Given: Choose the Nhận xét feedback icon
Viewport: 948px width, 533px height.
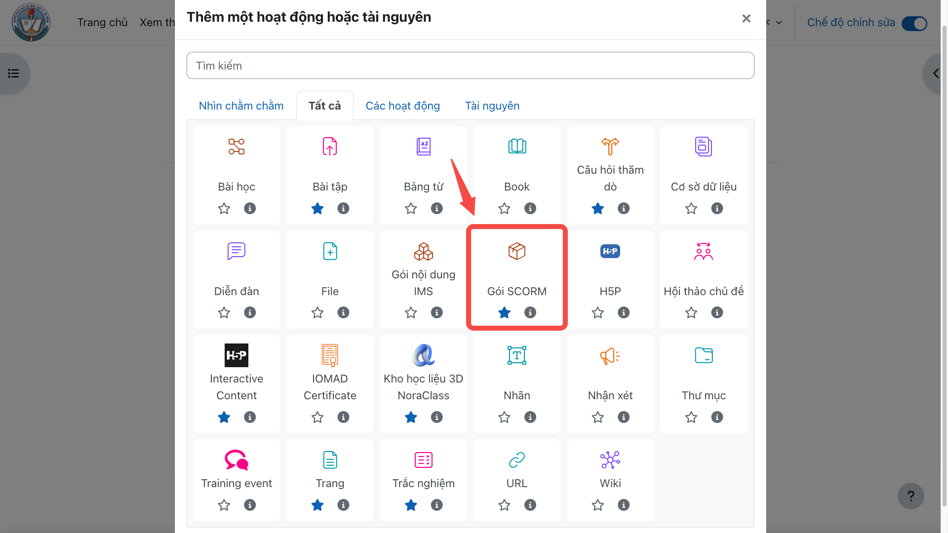Looking at the screenshot, I should tap(610, 355).
